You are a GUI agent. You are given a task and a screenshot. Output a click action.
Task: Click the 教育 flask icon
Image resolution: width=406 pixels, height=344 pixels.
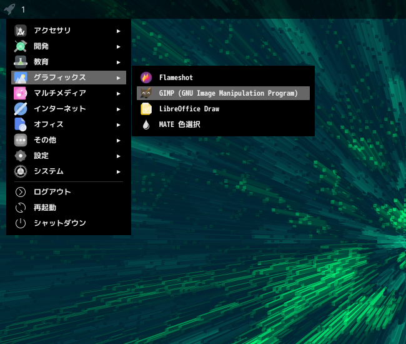(21, 62)
